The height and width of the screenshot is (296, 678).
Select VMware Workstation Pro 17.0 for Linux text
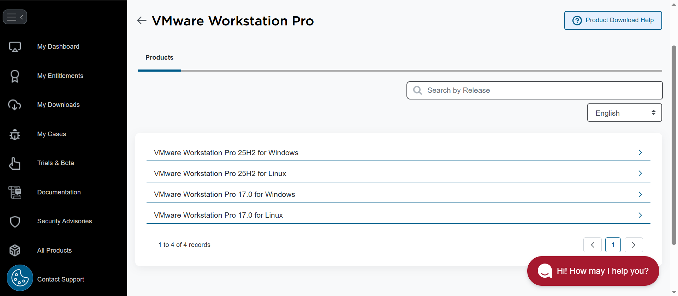point(218,215)
